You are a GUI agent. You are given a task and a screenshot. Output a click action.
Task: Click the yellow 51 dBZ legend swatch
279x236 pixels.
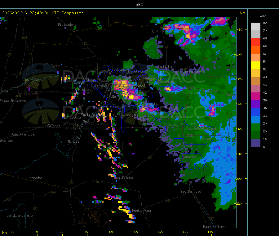(255, 65)
